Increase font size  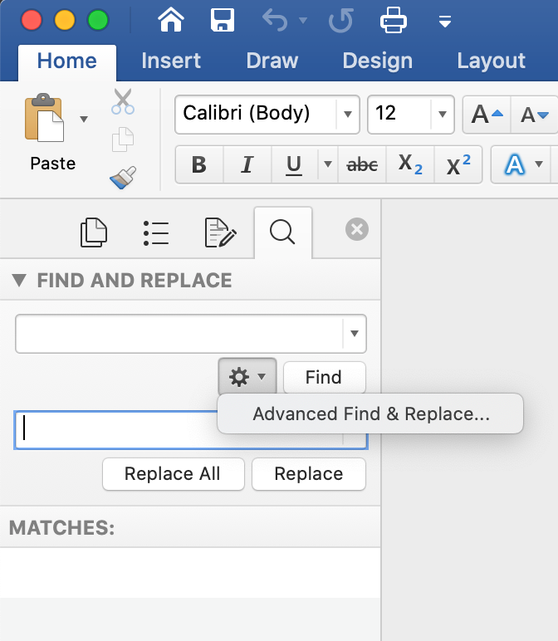click(487, 115)
